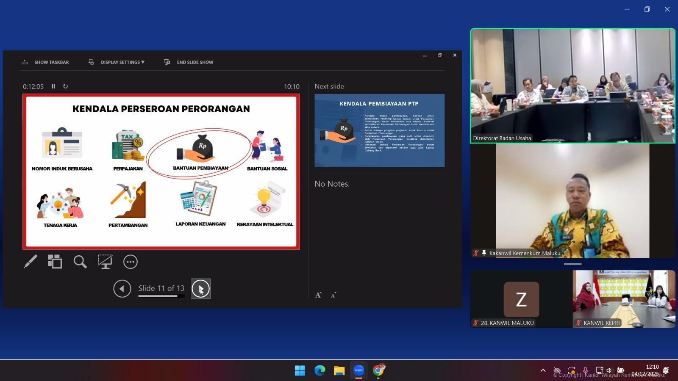
Task: Select the pen and laser pointer tool
Action: (30, 262)
